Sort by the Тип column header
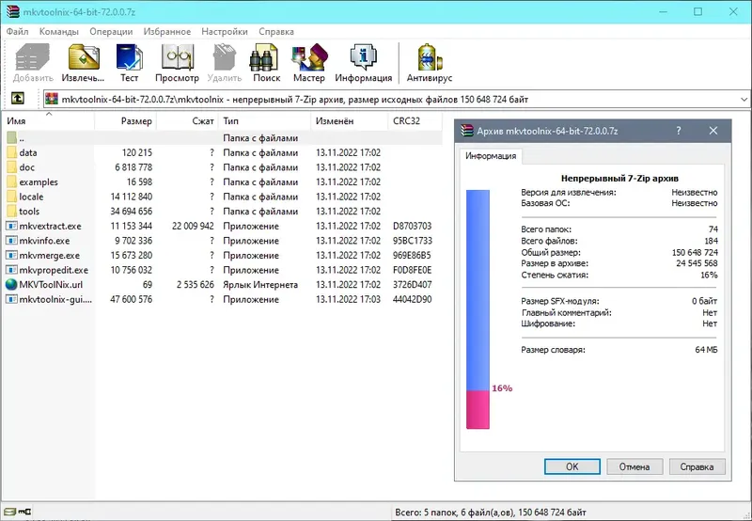The height and width of the screenshot is (521, 752). (x=264, y=121)
